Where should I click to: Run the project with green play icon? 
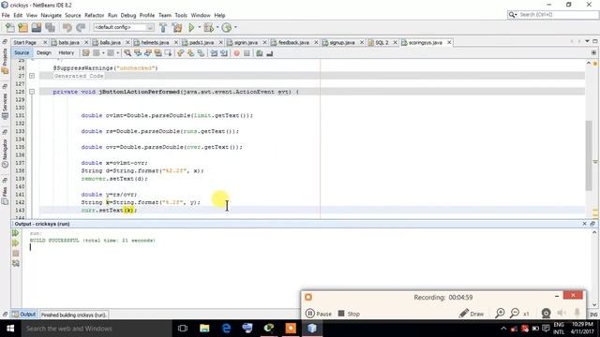191,27
